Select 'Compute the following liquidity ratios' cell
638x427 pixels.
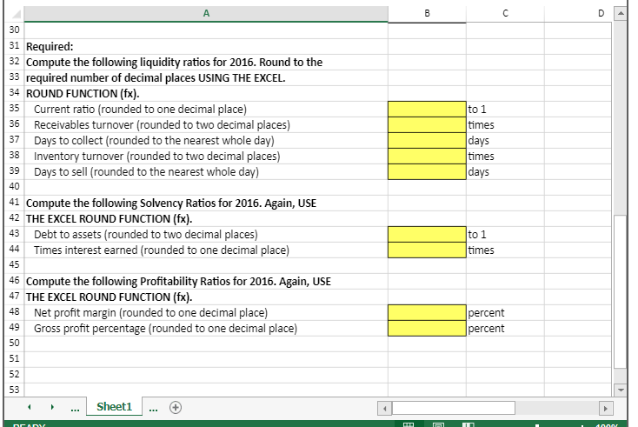coord(206,63)
